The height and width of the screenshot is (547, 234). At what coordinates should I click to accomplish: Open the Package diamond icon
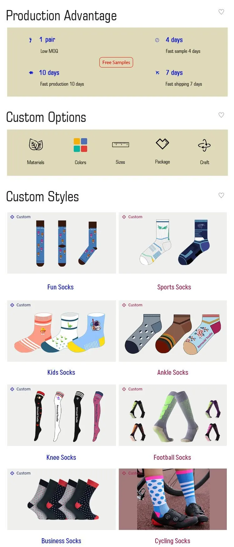162,144
